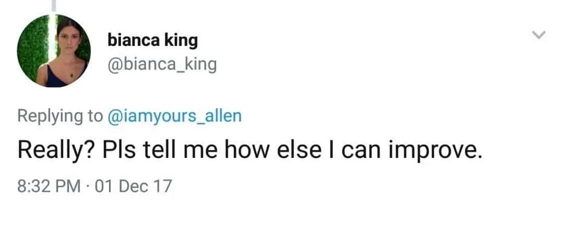Click the "8:32 PM" timestamp

[x=49, y=186]
